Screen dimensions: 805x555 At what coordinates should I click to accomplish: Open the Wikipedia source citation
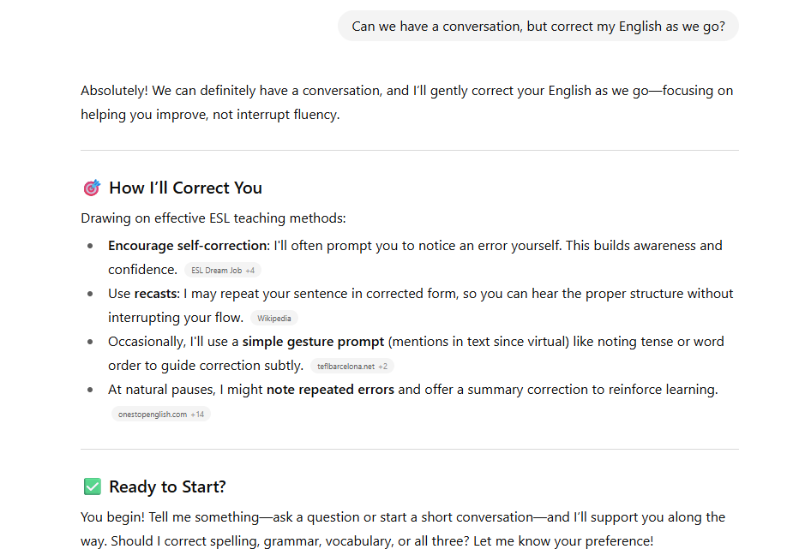(274, 319)
